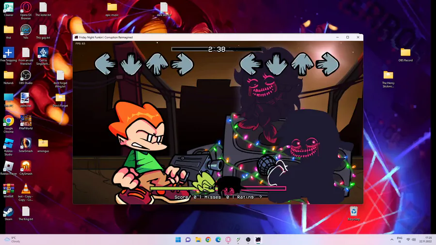This screenshot has width=436, height=245.
Task: Open SolarSmash desktop shortcut
Action: tap(26, 145)
